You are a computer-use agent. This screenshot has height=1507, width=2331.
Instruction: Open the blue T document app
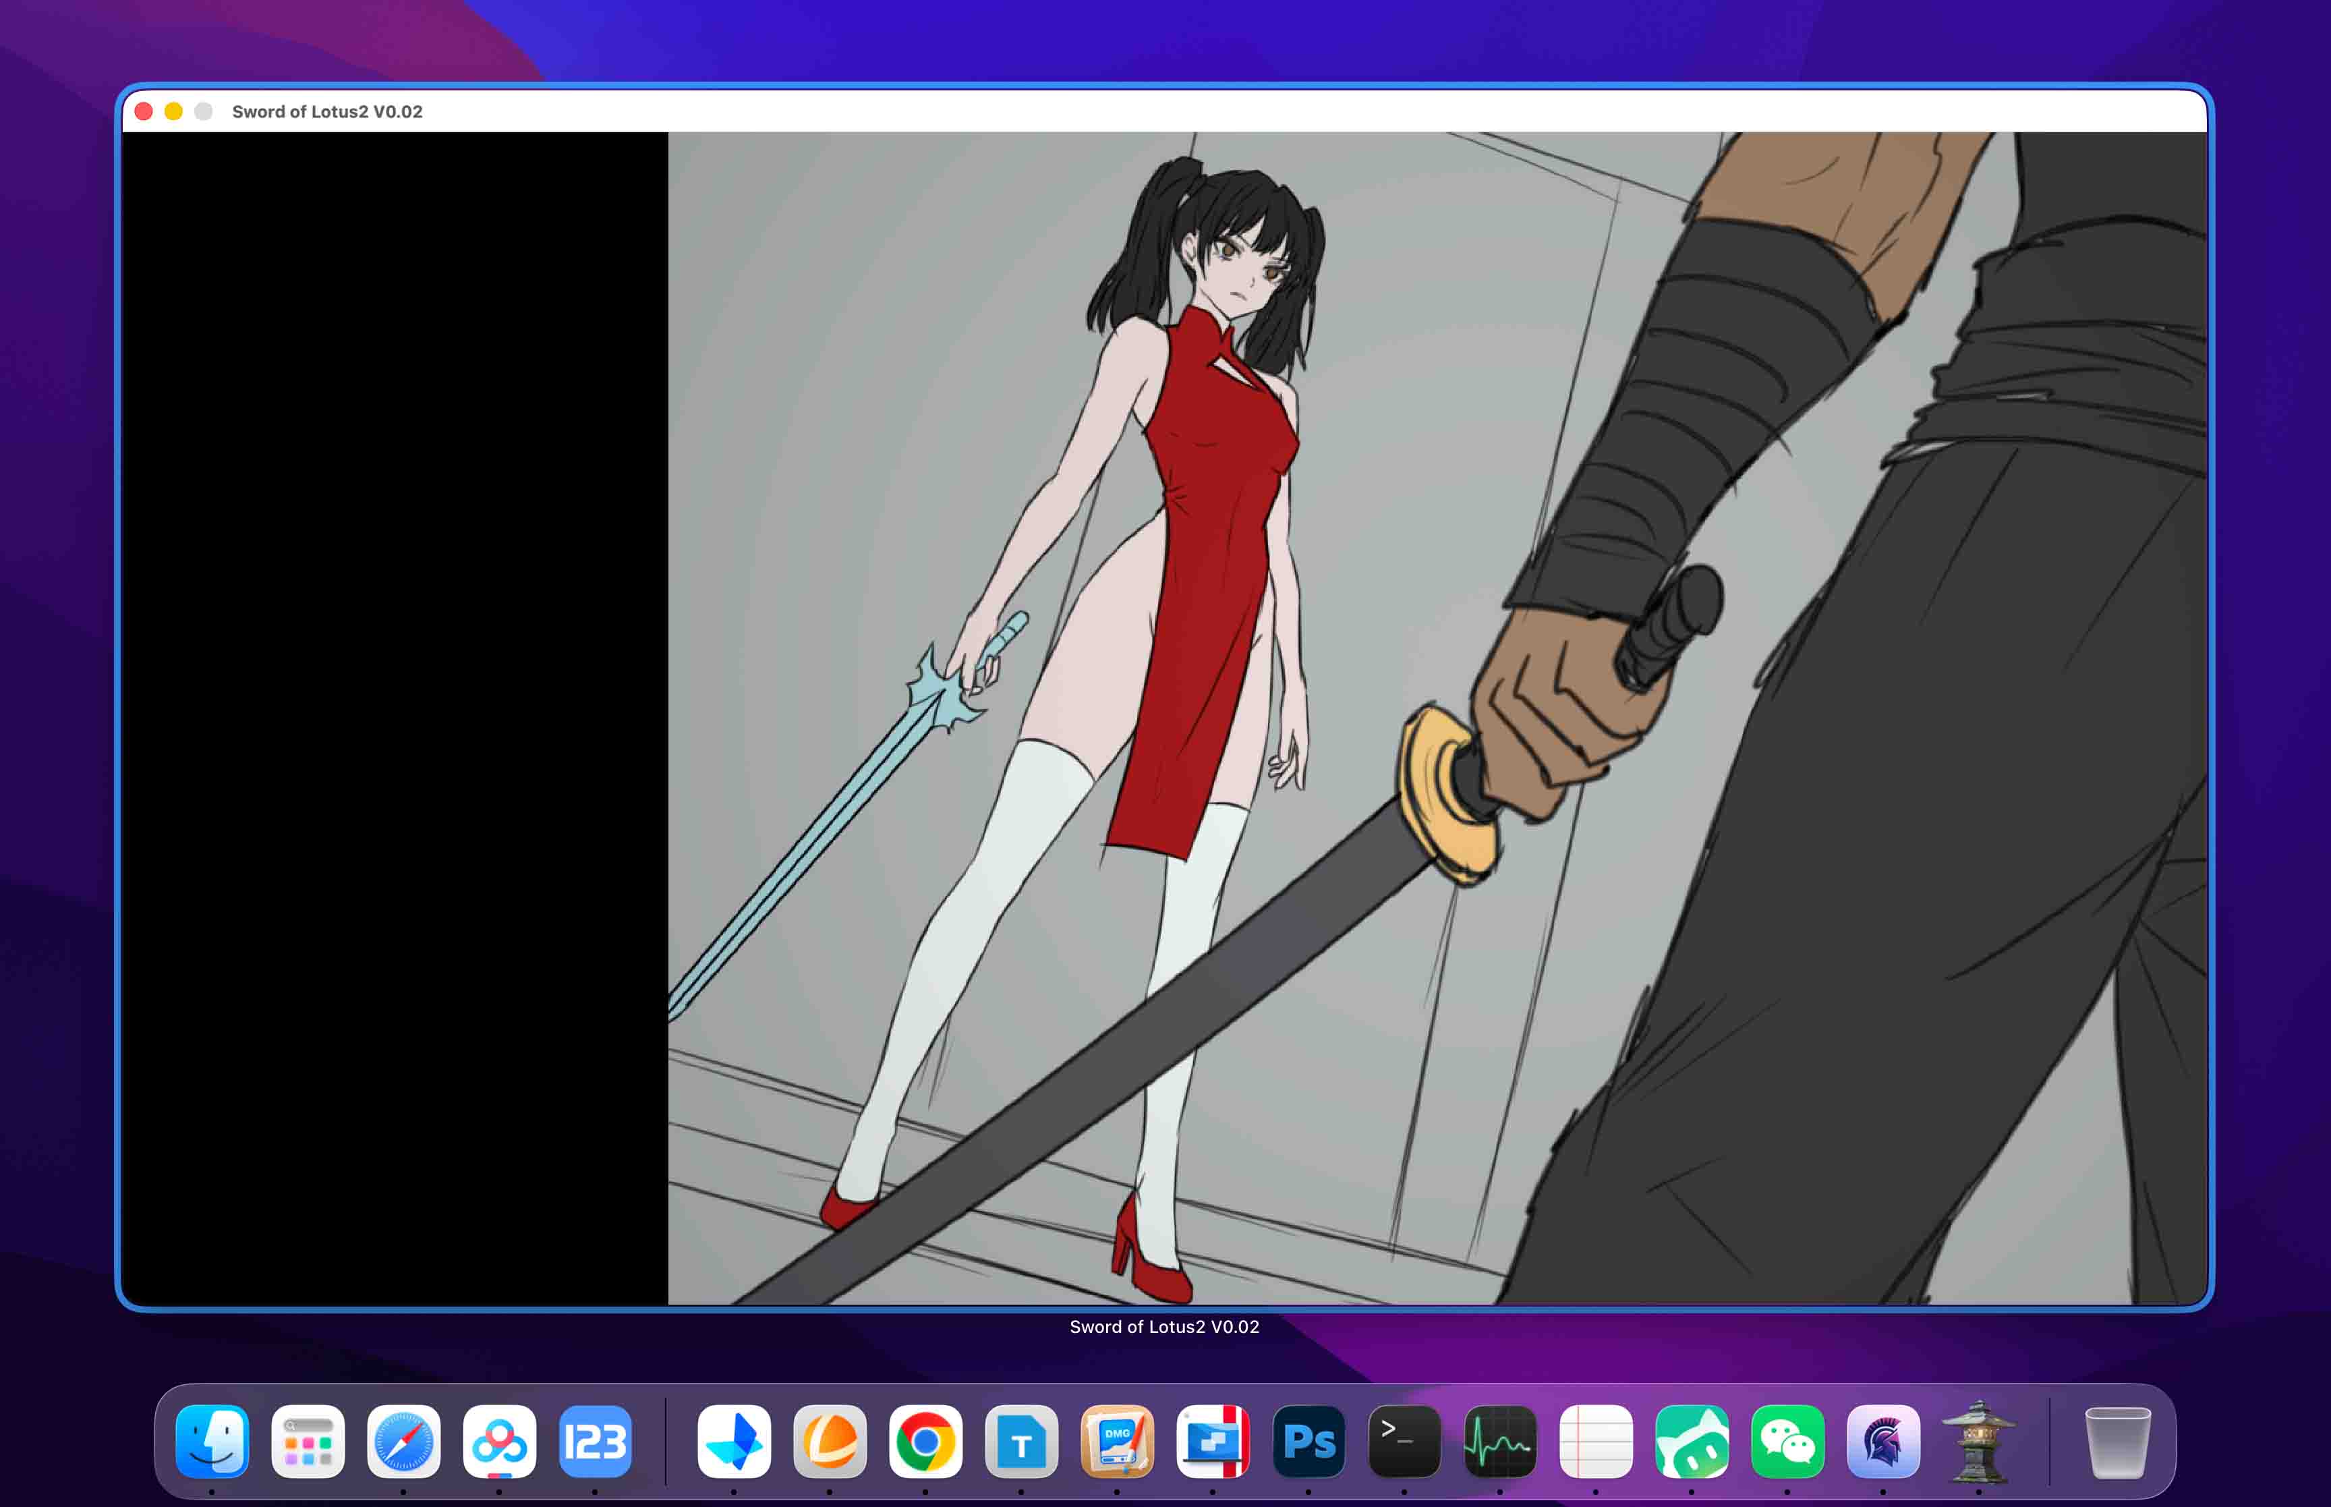point(1021,1440)
